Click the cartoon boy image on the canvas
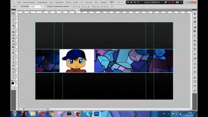Image resolution: width=208 pixels, height=117 pixels. click(x=77, y=61)
